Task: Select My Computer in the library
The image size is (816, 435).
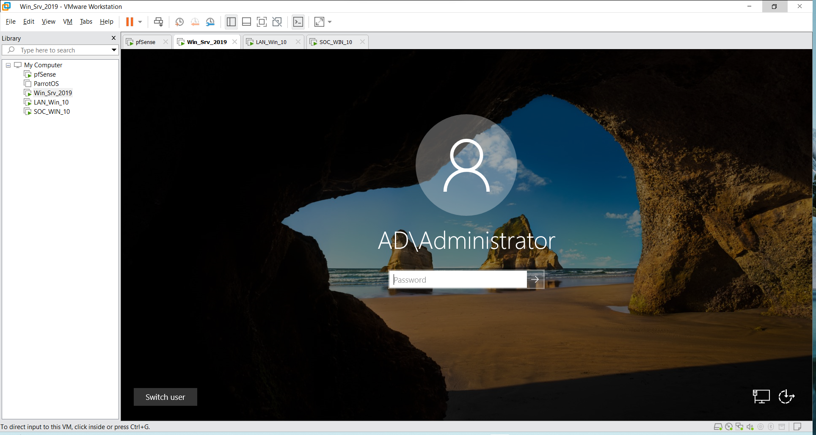Action: tap(43, 65)
